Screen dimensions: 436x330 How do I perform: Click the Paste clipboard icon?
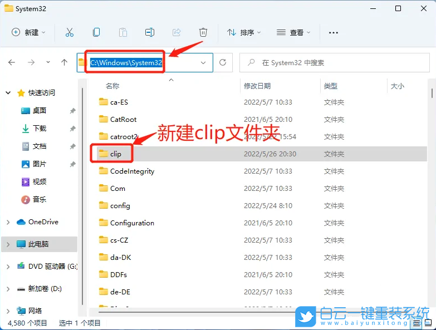(123, 32)
